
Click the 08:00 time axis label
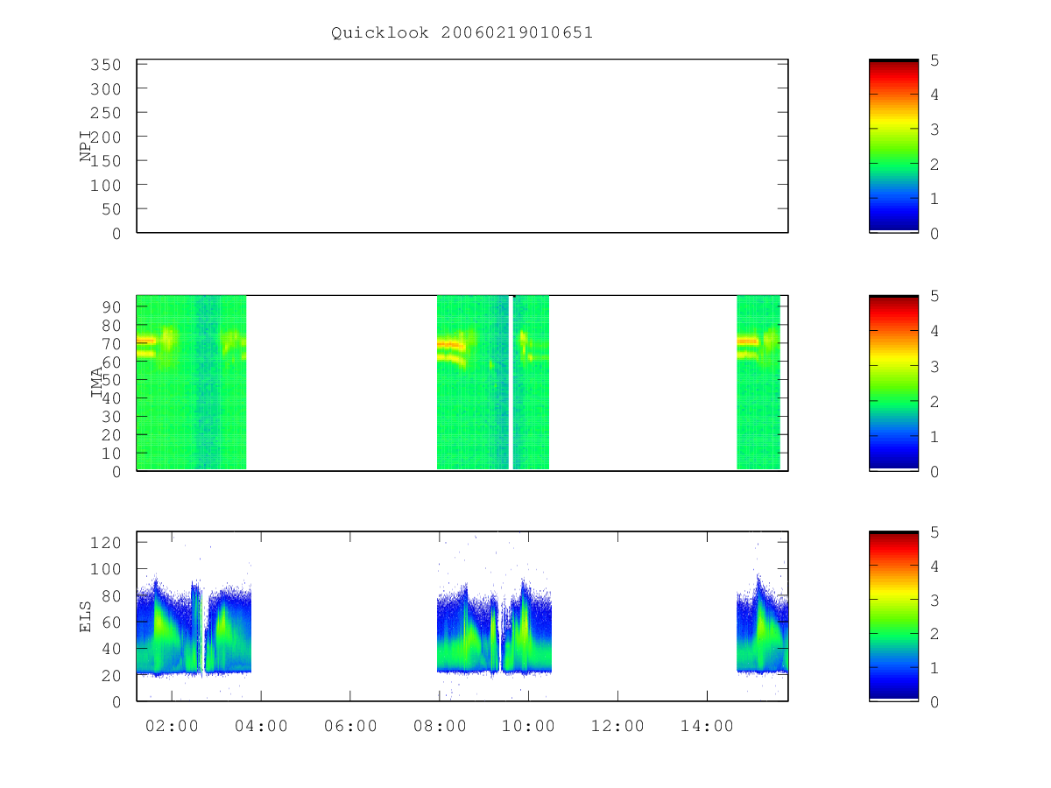tap(440, 726)
